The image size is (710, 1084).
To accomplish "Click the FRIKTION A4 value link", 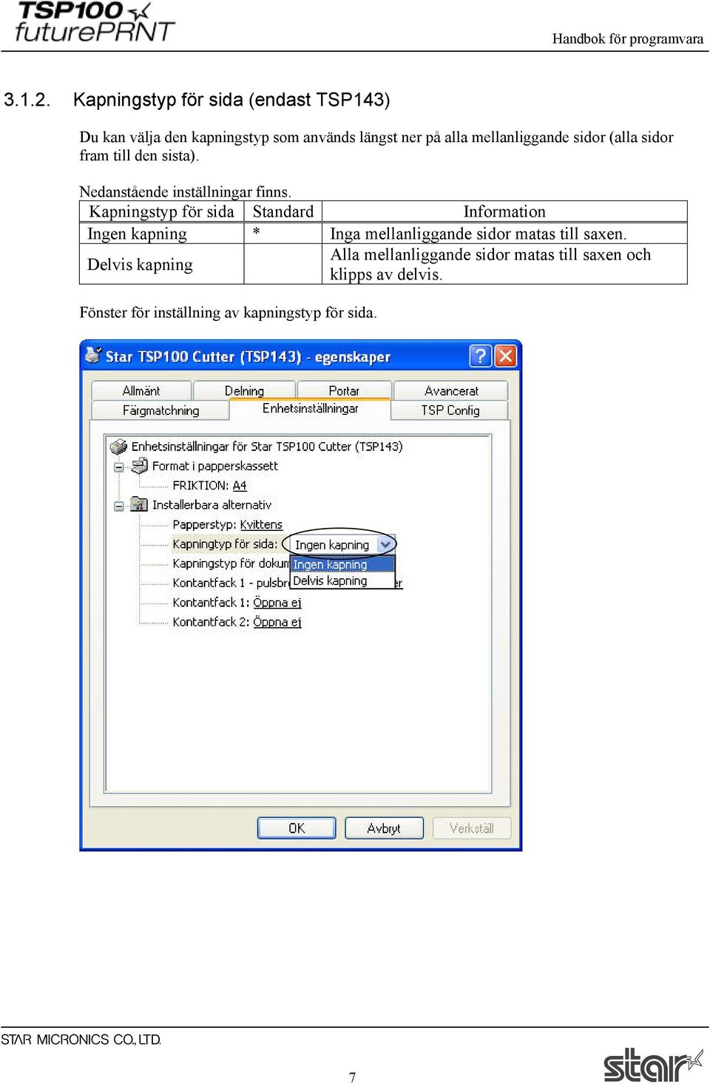I will [x=240, y=486].
